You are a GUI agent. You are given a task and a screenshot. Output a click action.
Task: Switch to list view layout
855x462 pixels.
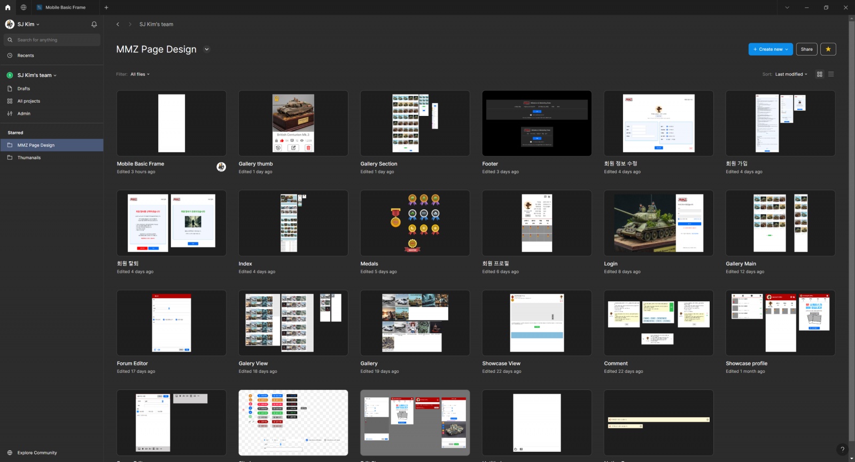point(831,74)
